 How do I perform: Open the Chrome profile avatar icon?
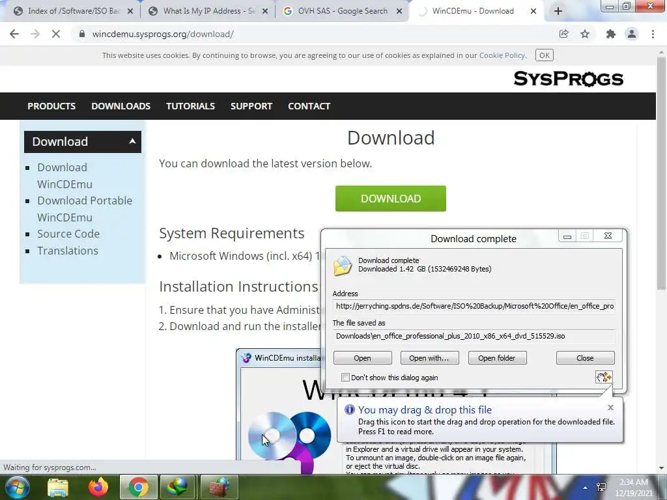[632, 34]
